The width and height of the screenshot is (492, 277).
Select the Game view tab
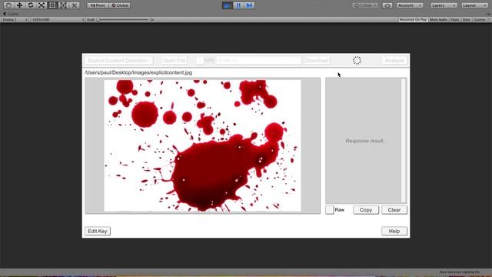[x=11, y=14]
